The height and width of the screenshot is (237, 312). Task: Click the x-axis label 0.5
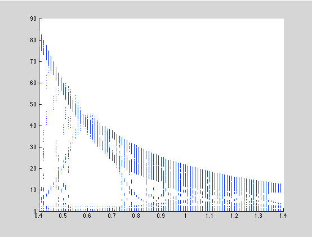[63, 216]
